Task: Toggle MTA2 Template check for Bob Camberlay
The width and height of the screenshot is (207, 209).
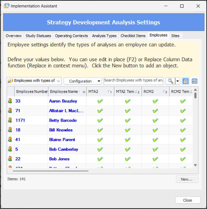Action: pos(128,149)
